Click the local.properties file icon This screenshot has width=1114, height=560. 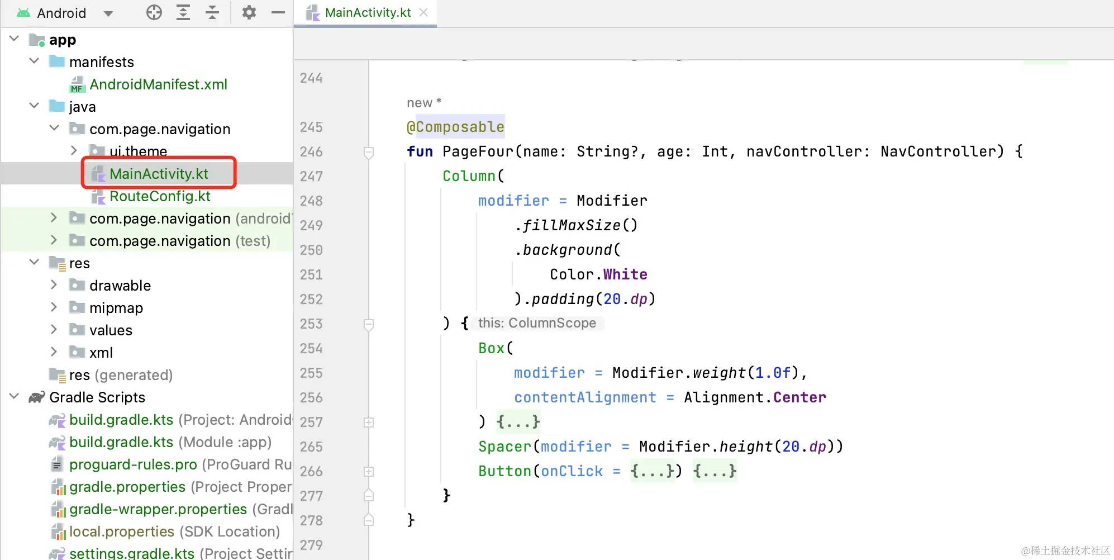58,531
